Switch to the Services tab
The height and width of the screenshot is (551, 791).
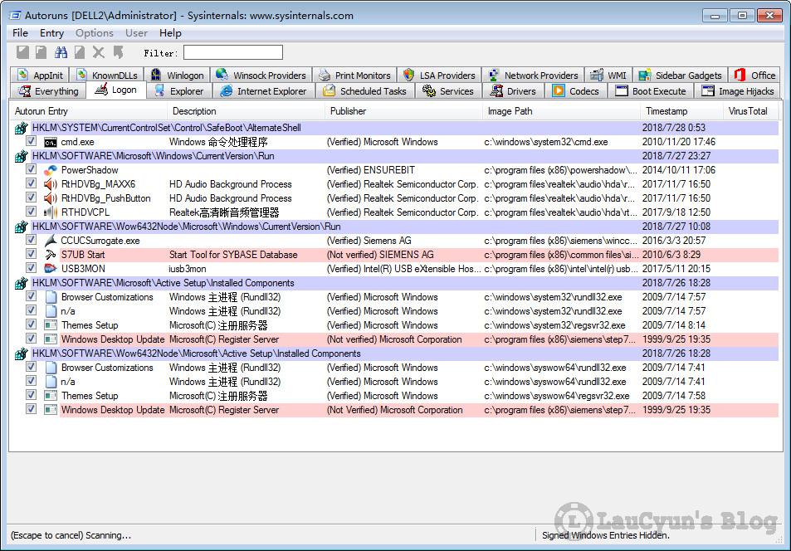[448, 91]
